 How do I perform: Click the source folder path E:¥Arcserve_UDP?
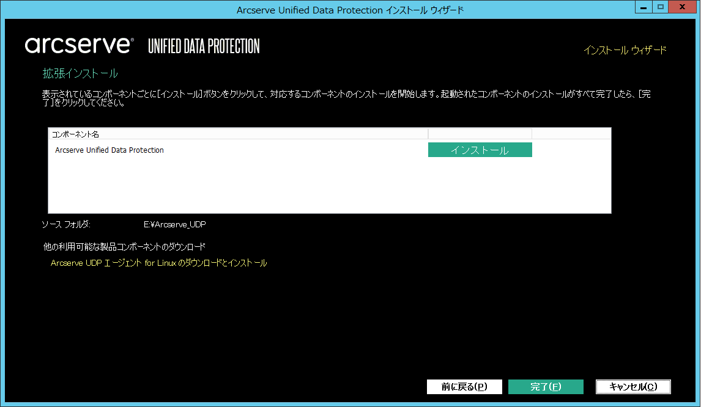coord(175,225)
